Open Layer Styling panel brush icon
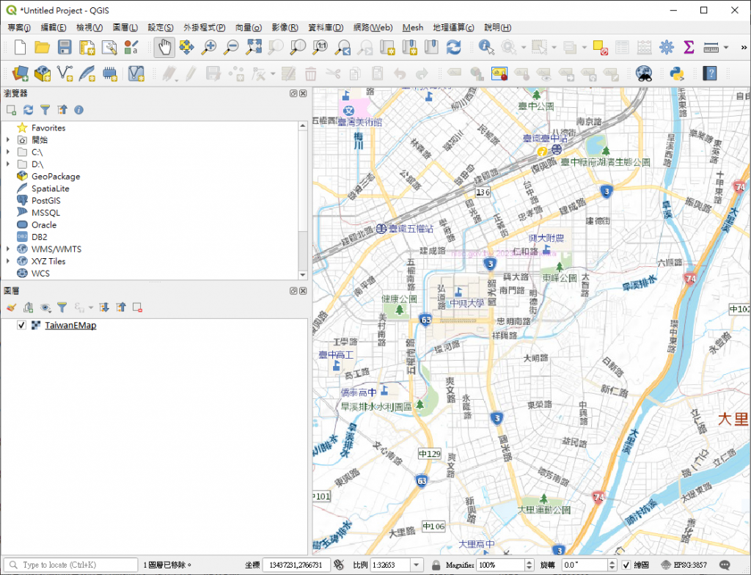 pos(12,307)
